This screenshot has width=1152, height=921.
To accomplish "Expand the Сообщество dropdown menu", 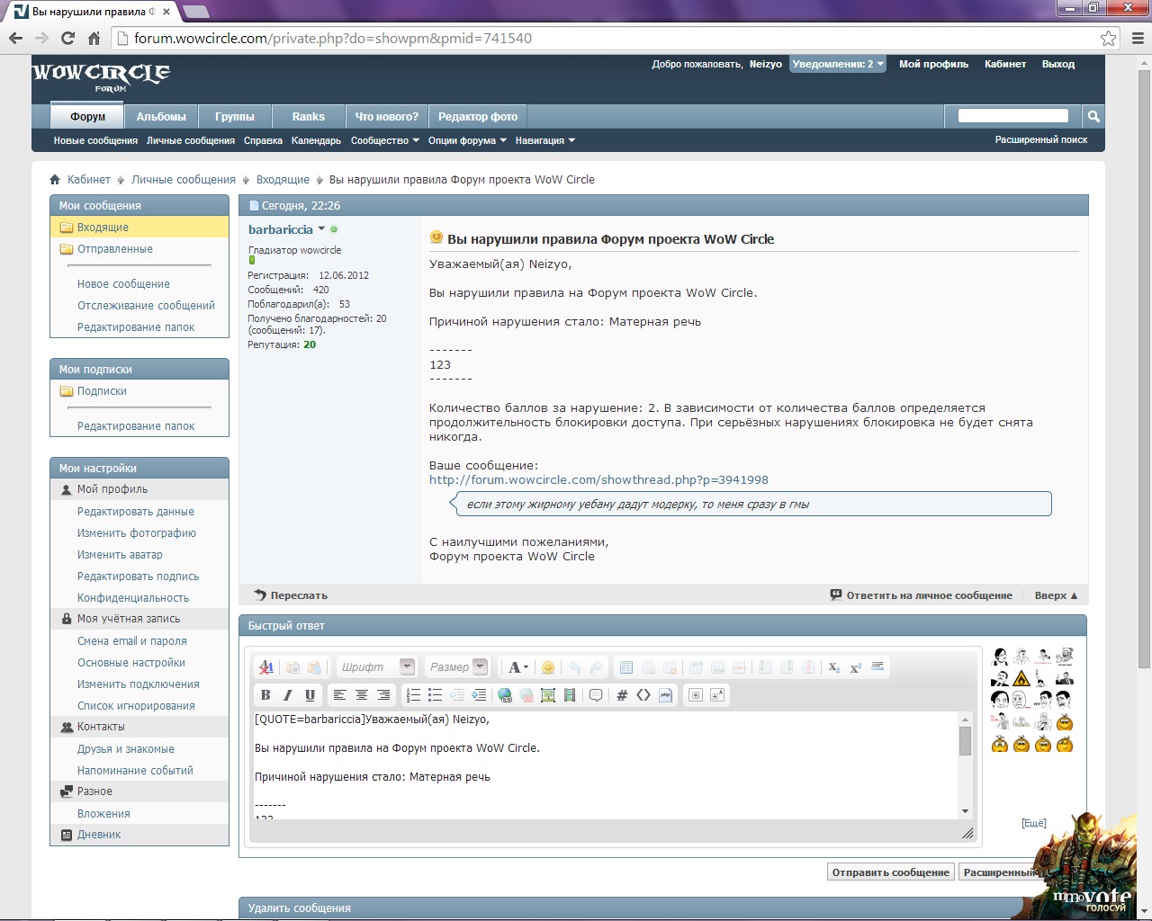I will click(385, 140).
